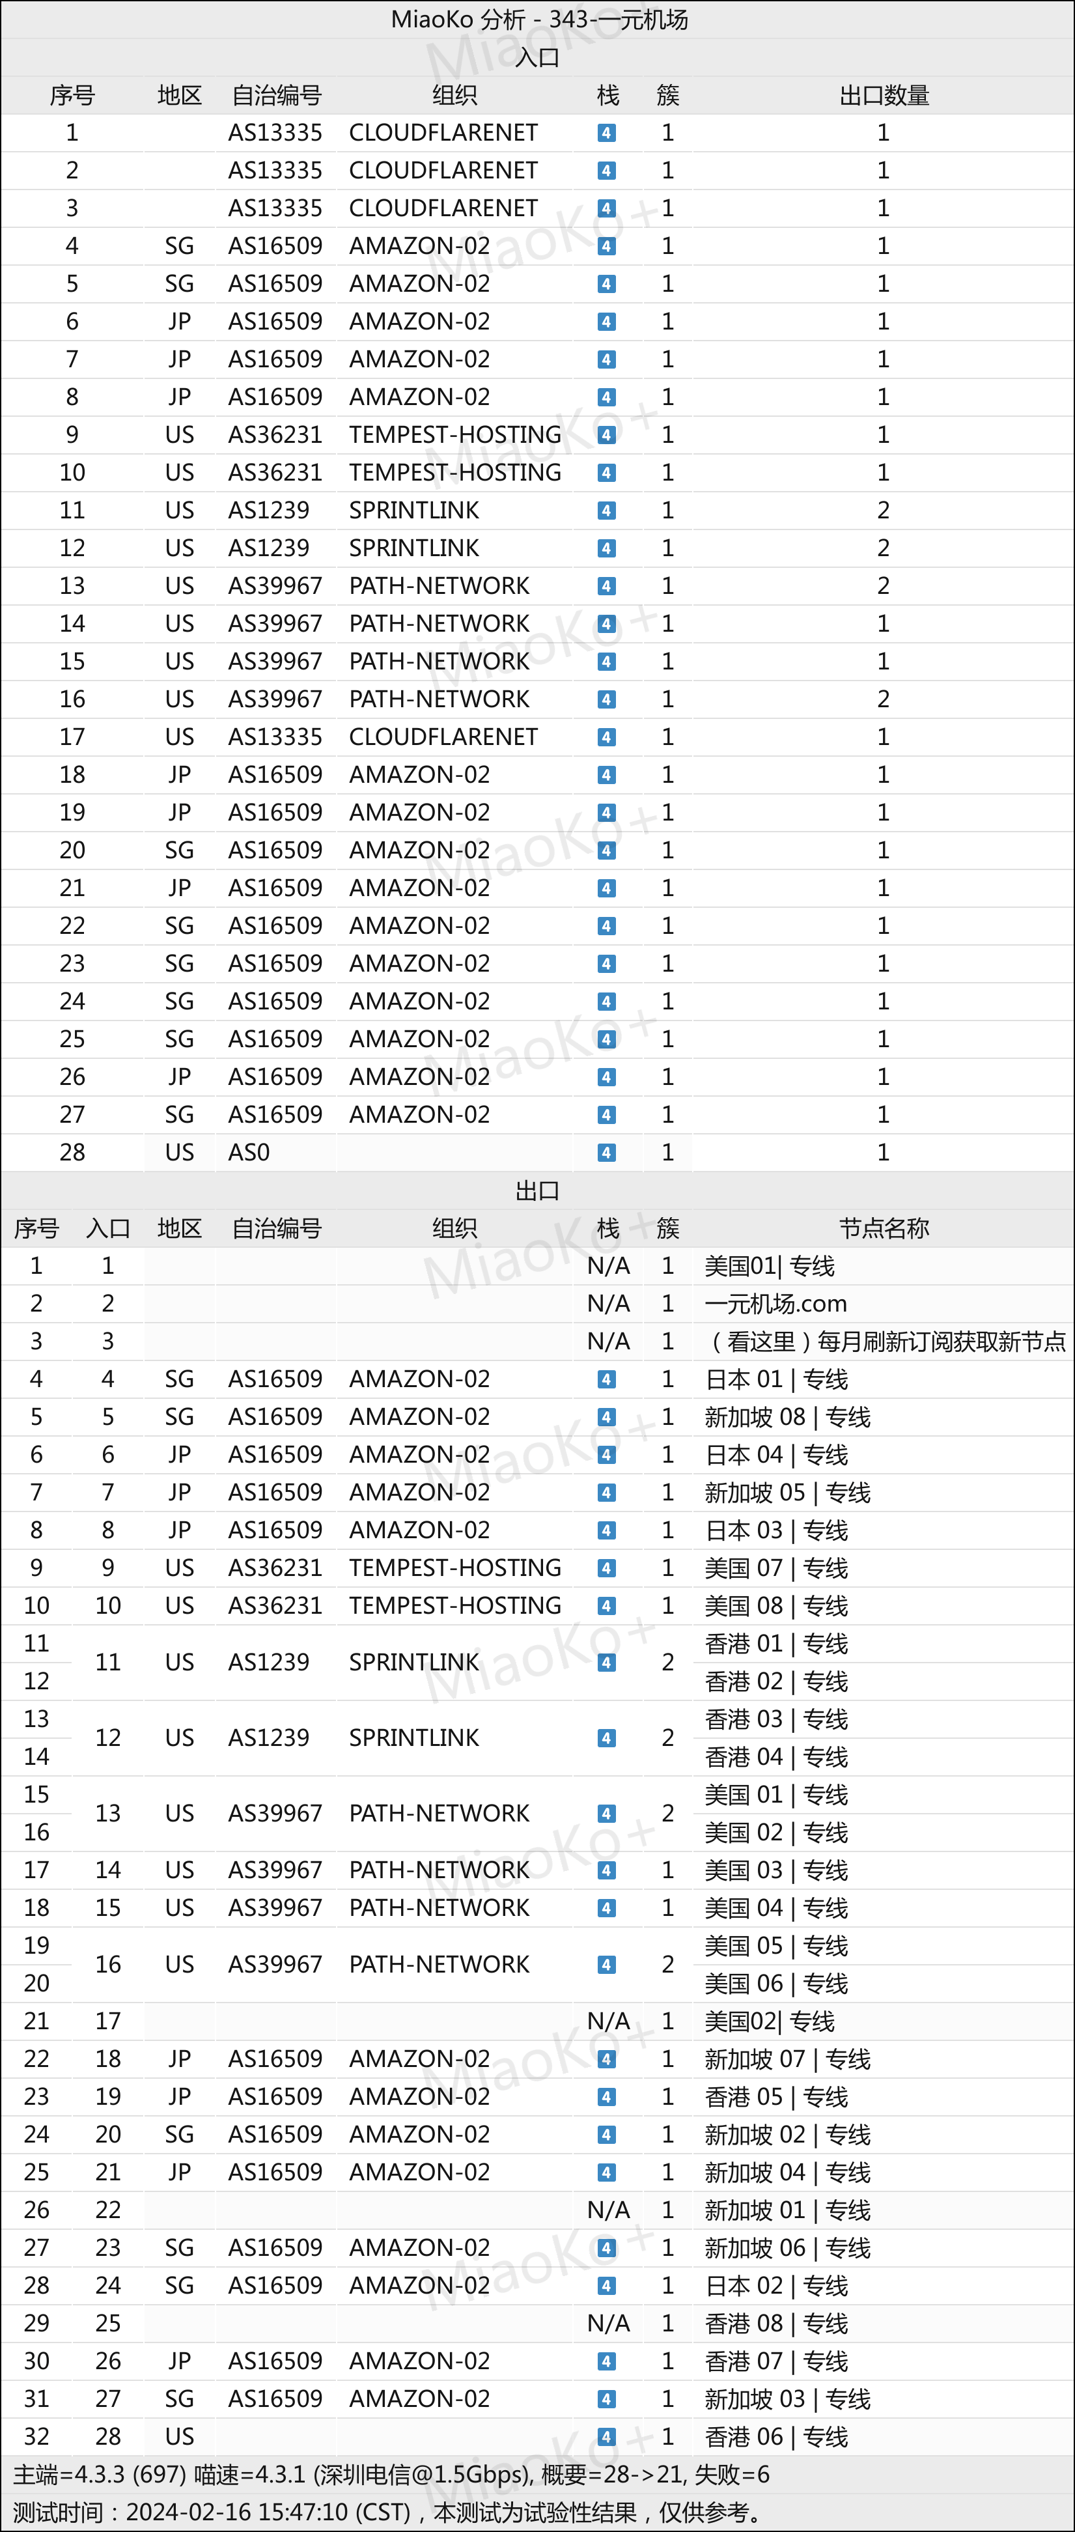Click the IPv4 badge in 入口 row 11
The image size is (1075, 2532).
pyautogui.click(x=607, y=510)
